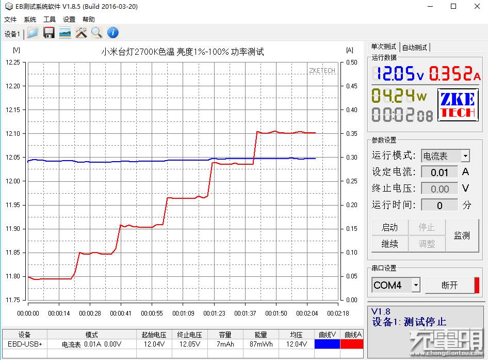Click the EBD-USB+ device table cell
This screenshot has height=360, width=488.
click(25, 344)
